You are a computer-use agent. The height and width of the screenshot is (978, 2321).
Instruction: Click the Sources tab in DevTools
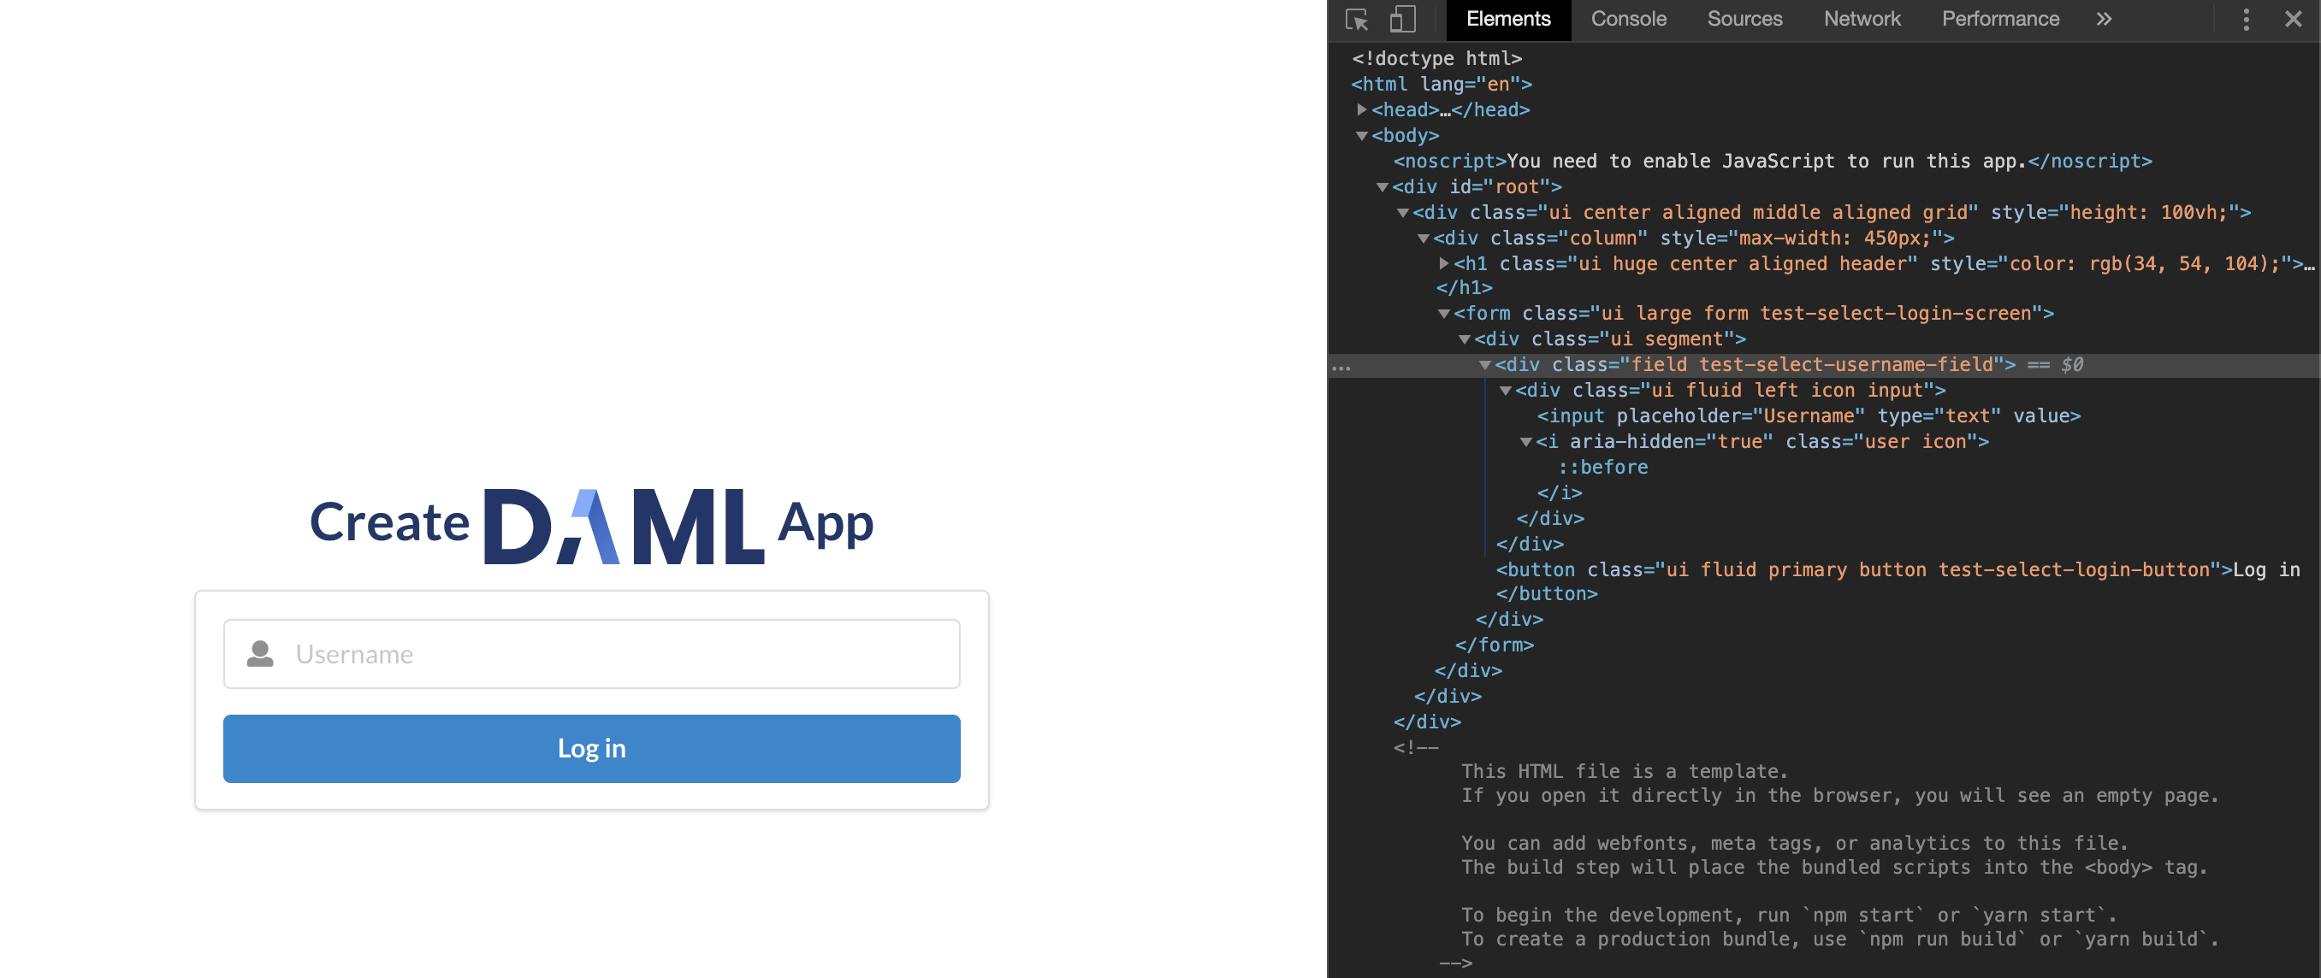point(1742,18)
